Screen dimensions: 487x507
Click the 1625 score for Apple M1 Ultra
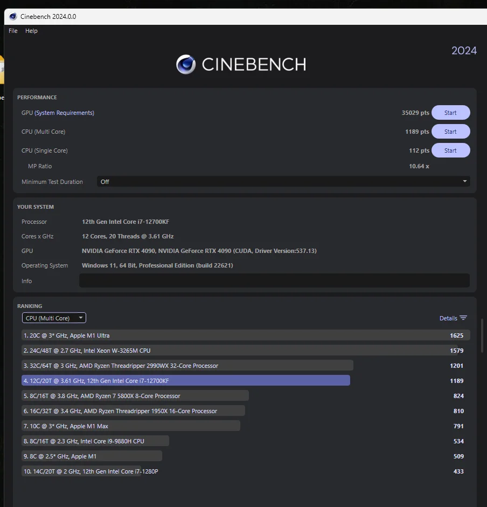click(x=457, y=335)
